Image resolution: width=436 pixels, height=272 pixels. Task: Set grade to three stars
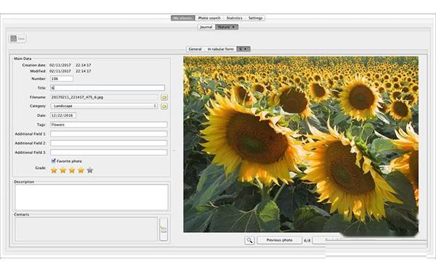pos(72,170)
